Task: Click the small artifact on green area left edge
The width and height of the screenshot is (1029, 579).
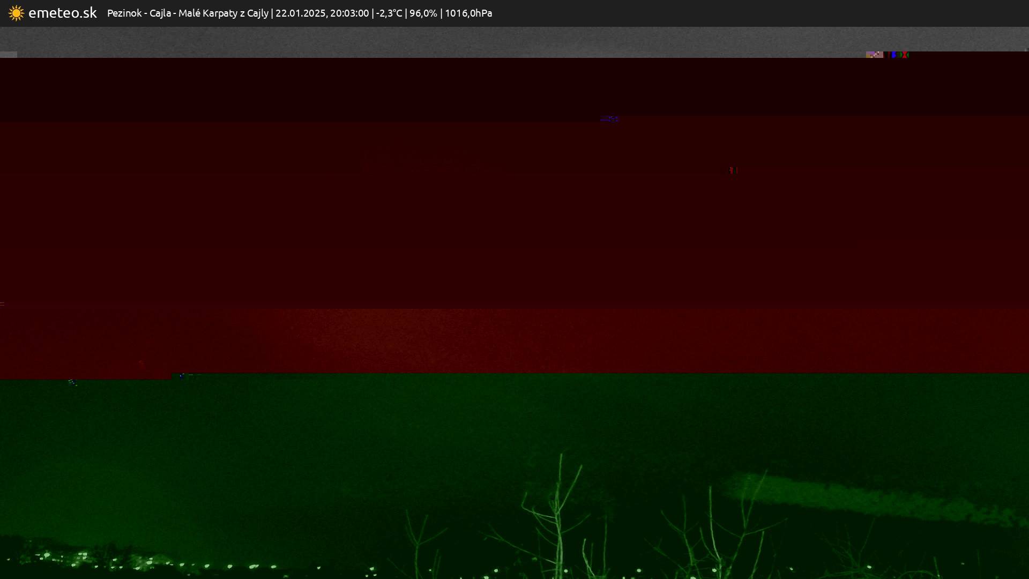Action: click(72, 382)
